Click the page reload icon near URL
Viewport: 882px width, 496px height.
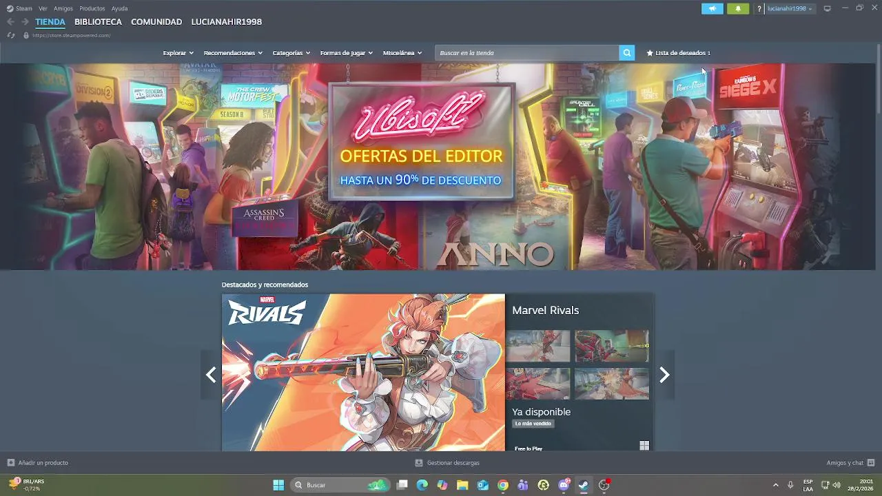(x=10, y=35)
